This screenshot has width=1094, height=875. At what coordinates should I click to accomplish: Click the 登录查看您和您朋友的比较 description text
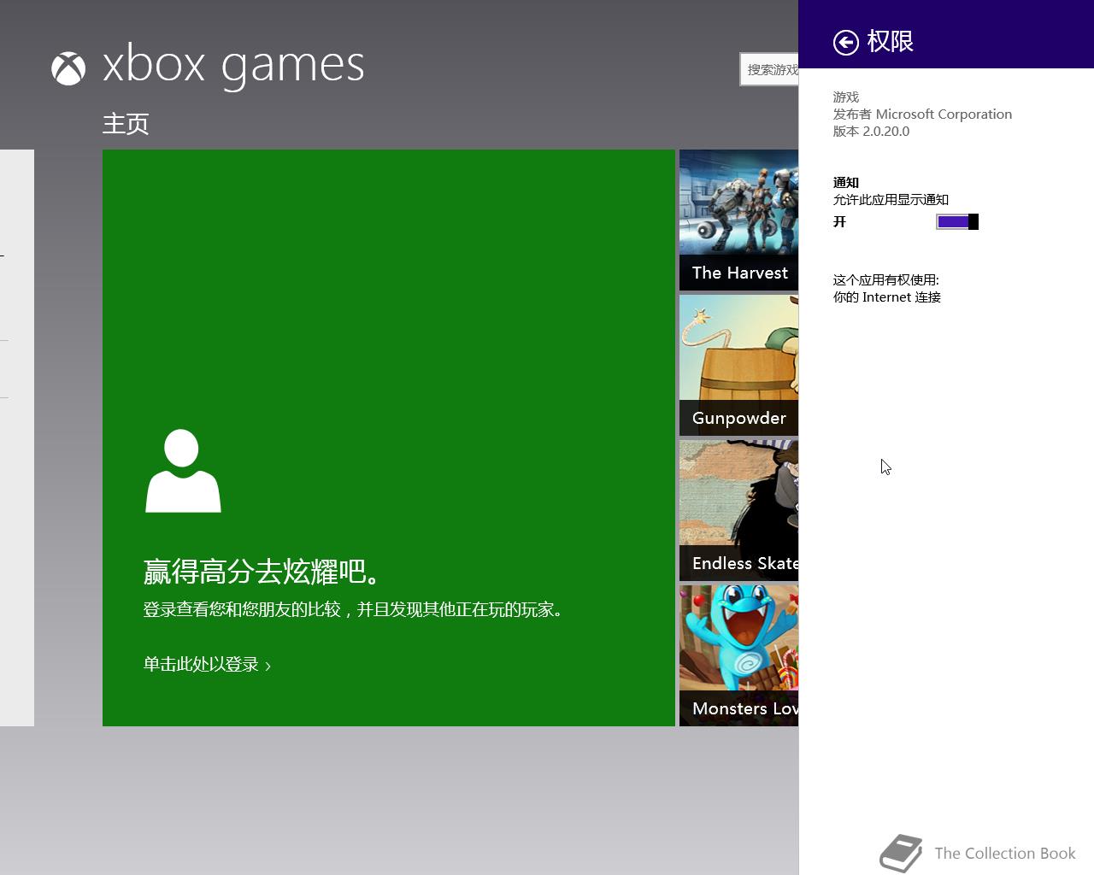(355, 610)
